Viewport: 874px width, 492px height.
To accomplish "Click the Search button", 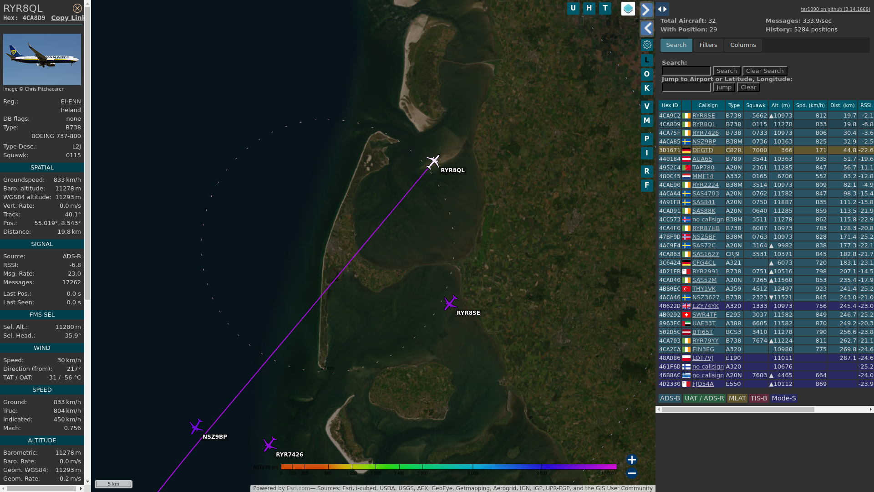I will click(x=727, y=71).
